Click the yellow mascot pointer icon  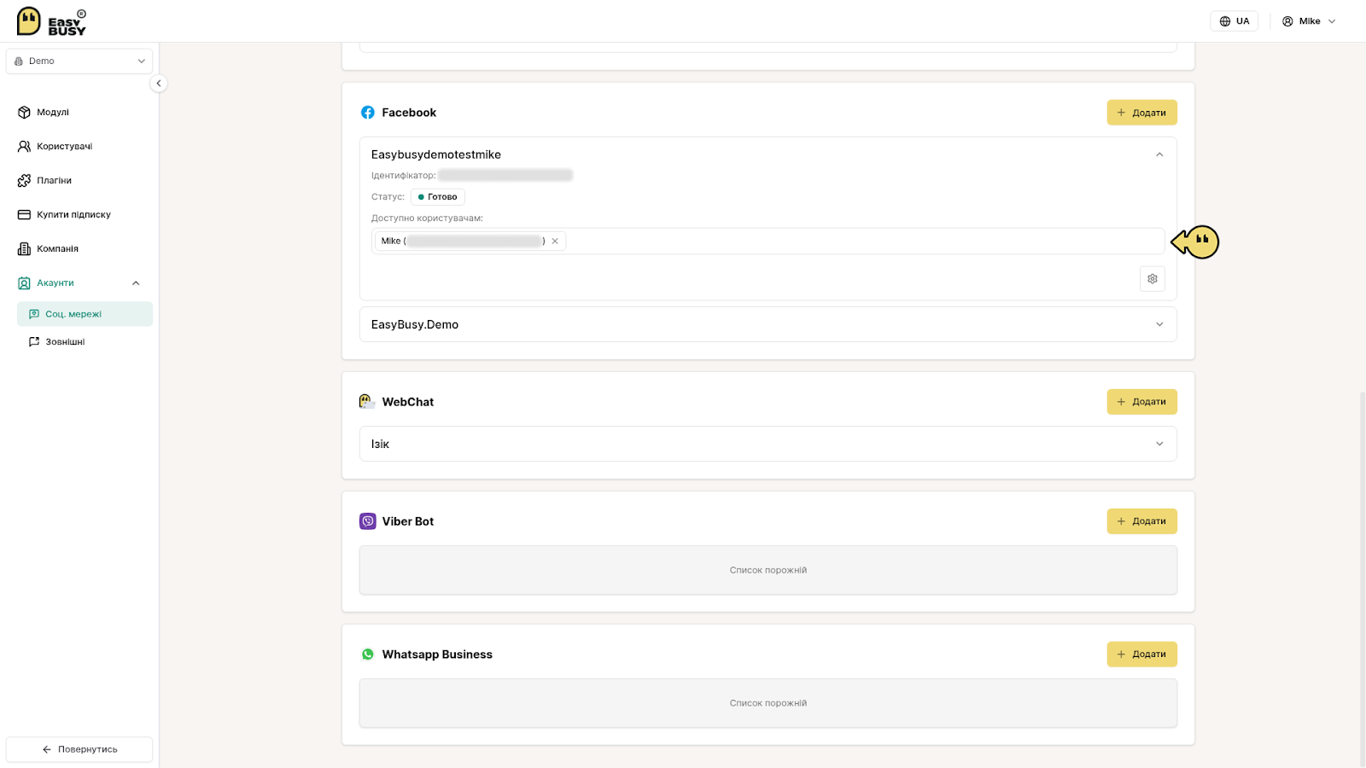1195,242
